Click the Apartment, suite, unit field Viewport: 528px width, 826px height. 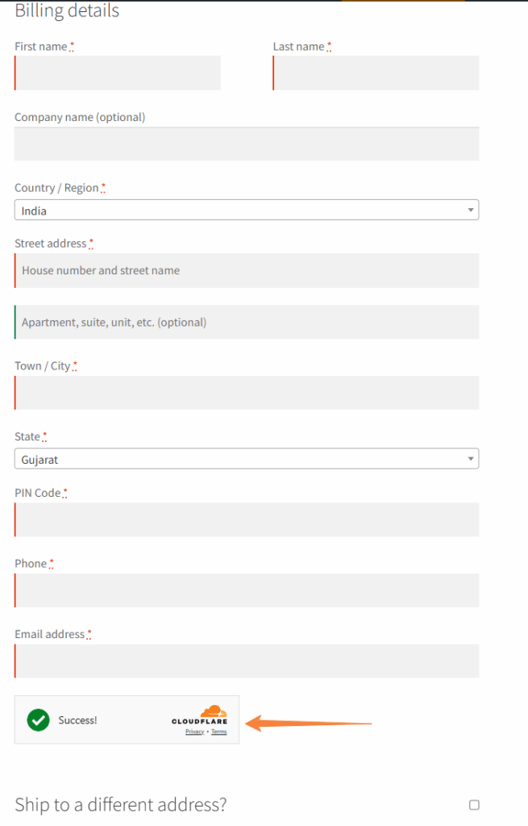coord(247,322)
